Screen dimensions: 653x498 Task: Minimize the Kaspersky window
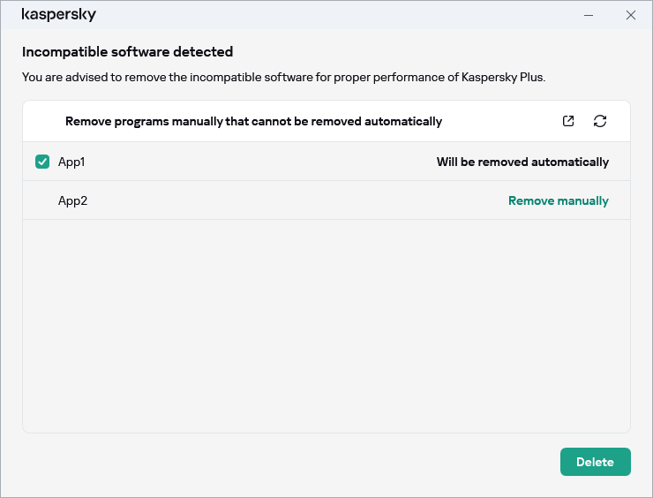tap(589, 15)
